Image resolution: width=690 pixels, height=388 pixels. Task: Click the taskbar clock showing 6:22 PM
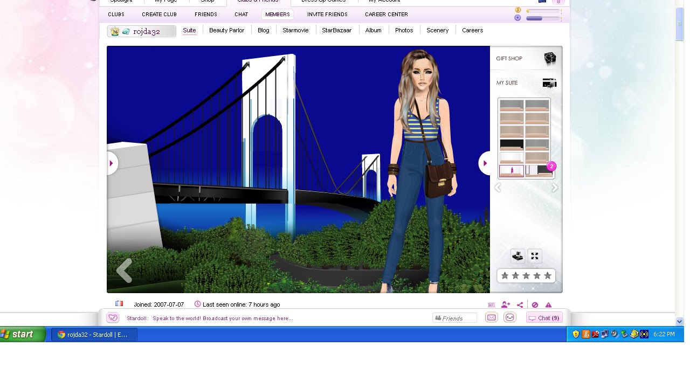pos(664,334)
